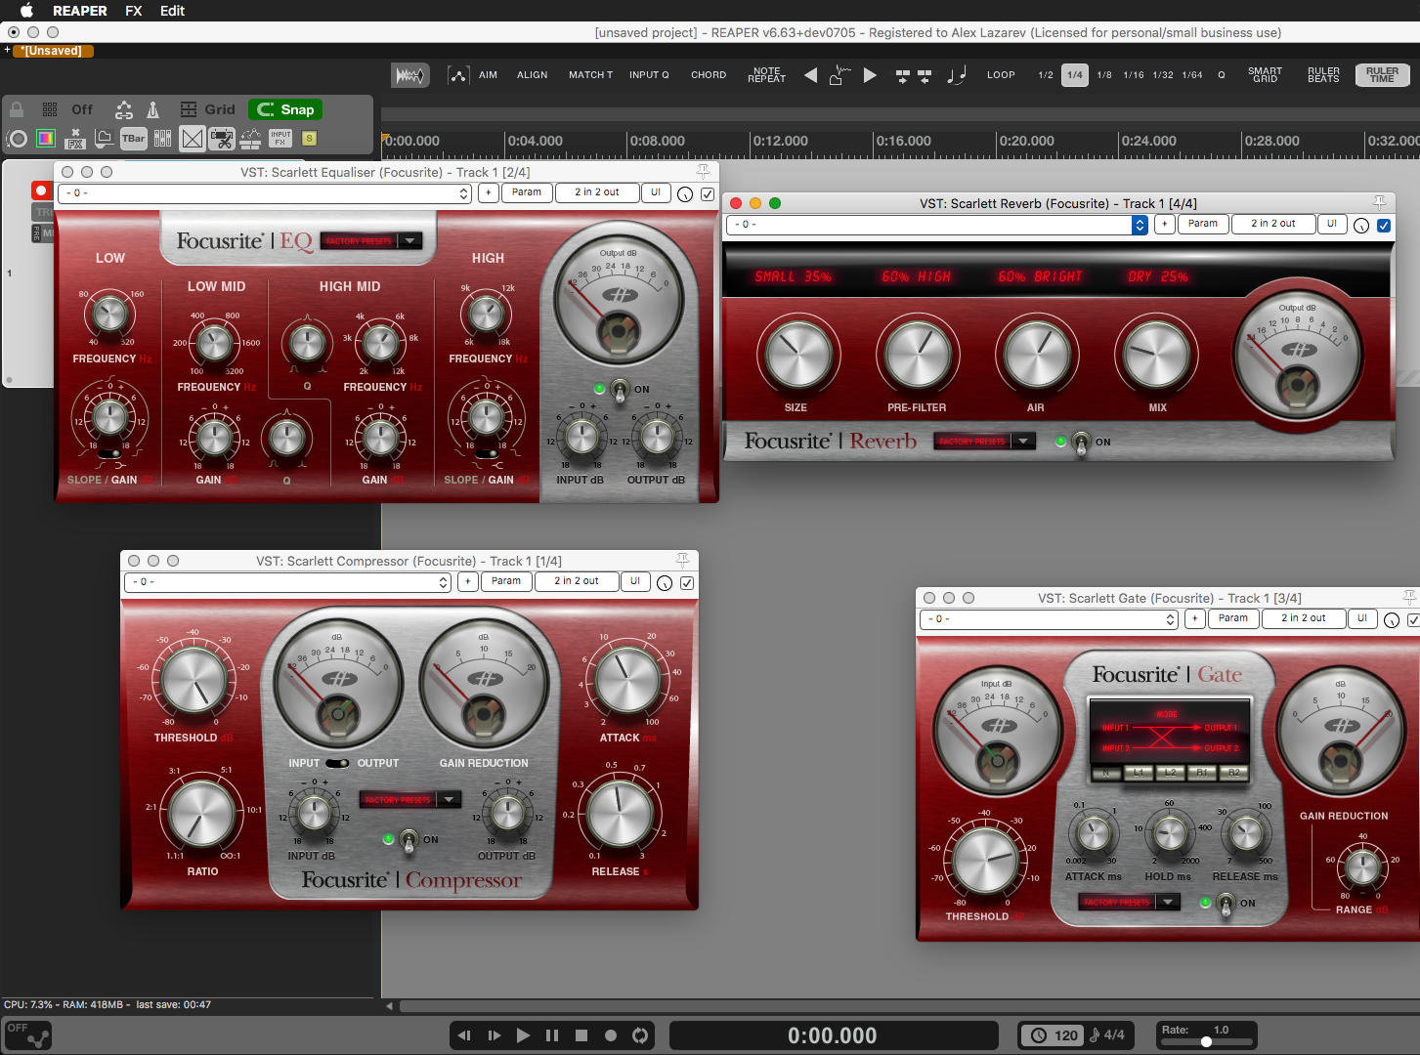This screenshot has width=1420, height=1055.
Task: Open the FX menu in the menu bar
Action: click(134, 11)
